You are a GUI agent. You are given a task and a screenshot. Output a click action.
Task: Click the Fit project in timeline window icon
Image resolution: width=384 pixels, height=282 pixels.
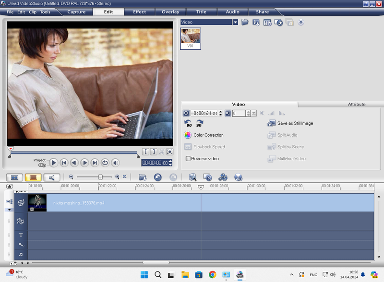point(125,177)
